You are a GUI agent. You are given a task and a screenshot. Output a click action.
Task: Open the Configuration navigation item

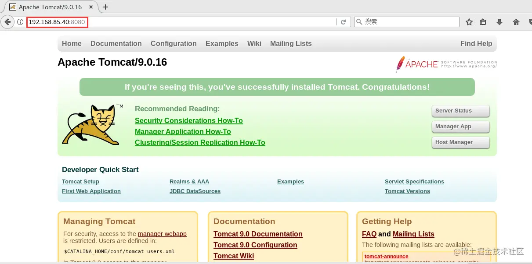click(174, 43)
